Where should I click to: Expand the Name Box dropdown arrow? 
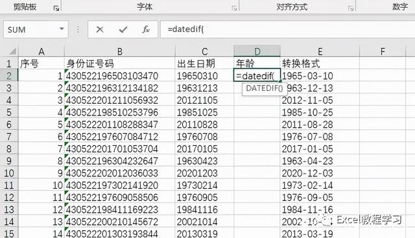tap(62, 29)
